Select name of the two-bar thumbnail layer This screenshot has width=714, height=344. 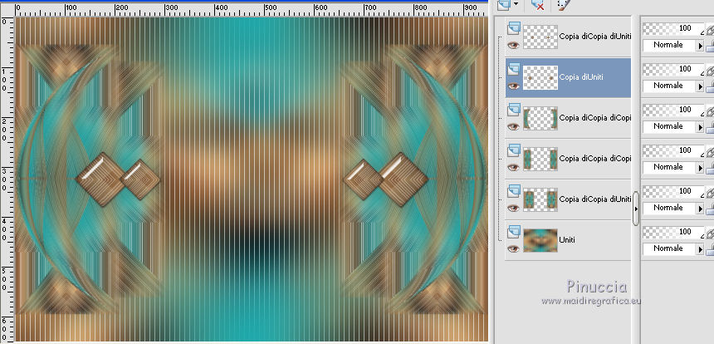[x=594, y=159]
